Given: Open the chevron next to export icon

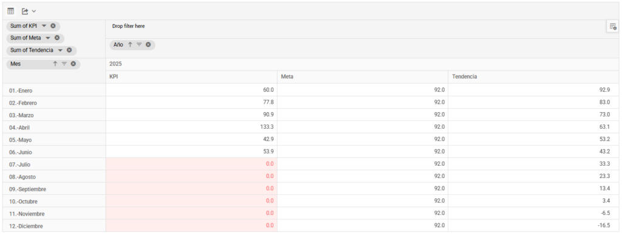Looking at the screenshot, I should pyautogui.click(x=34, y=11).
